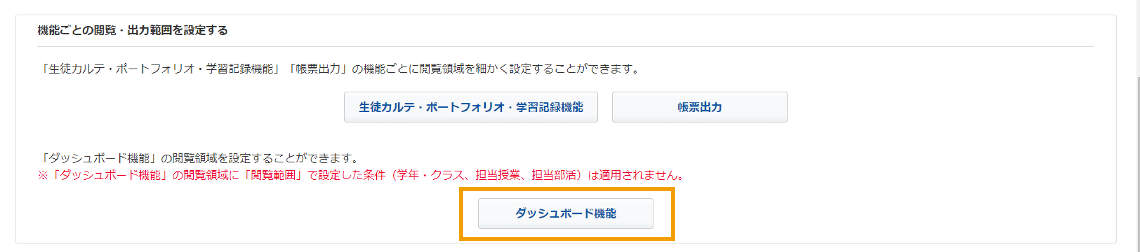Open the 生徒カルテ・ポートフォリオ・学習記録機能 button
Screen dimensions: 1140x252
click(471, 107)
